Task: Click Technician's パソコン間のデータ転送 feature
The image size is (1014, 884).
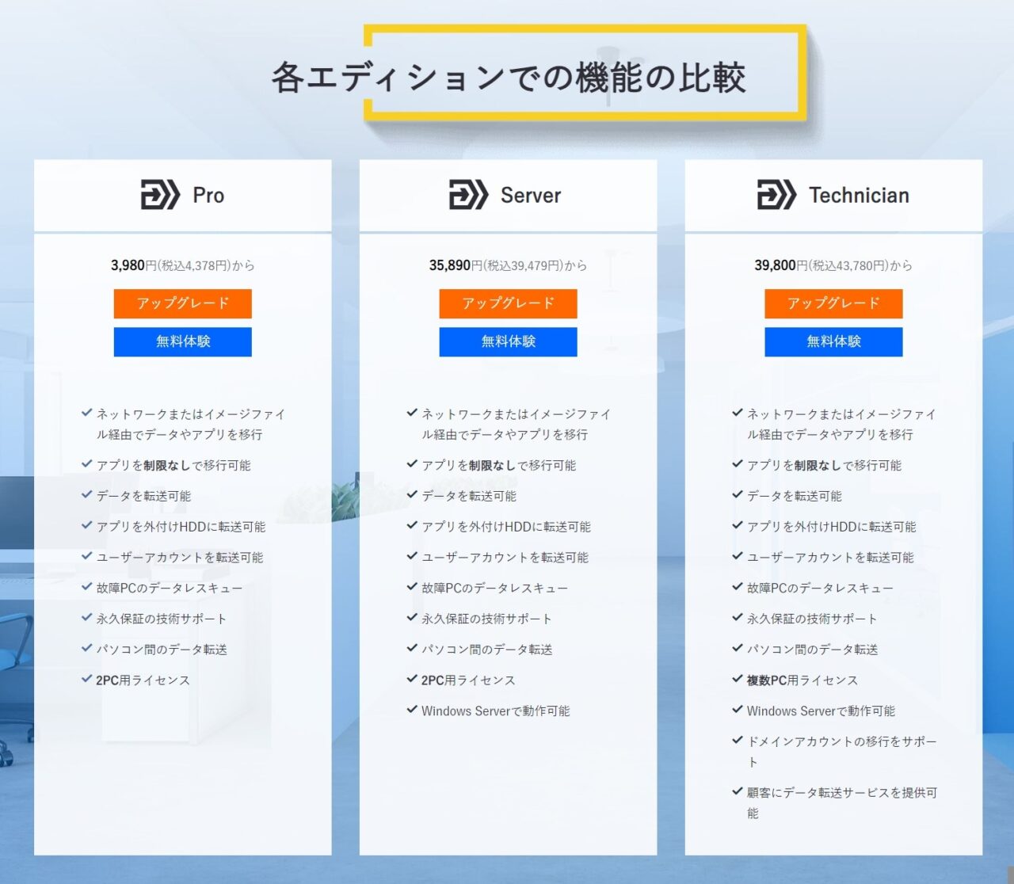Action: (x=813, y=650)
